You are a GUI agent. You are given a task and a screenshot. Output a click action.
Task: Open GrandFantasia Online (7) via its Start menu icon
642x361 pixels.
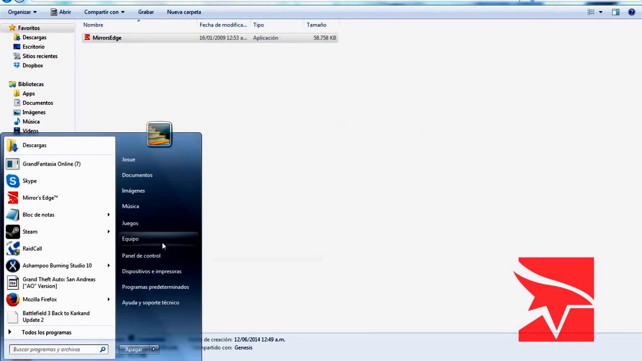coord(13,164)
